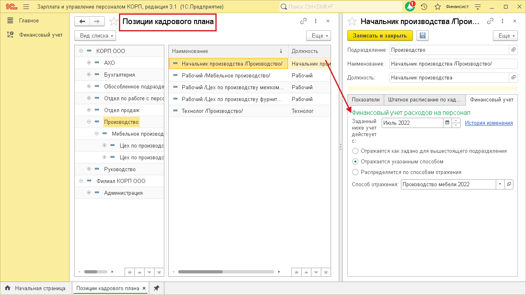Close the Позиции кадрового плана form
Screen dimensions: 526x295
(x=328, y=21)
